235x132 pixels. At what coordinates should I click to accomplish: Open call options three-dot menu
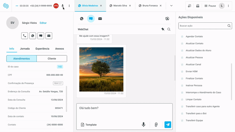pos(69,6)
